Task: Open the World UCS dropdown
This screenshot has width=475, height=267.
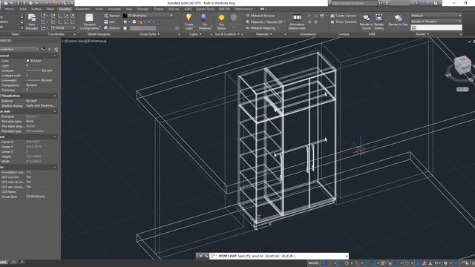Action: (x=63, y=28)
